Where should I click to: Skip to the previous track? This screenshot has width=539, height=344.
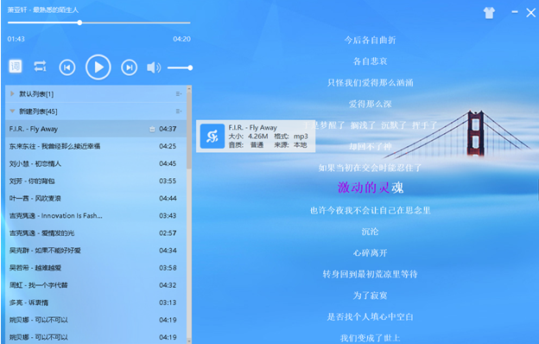pos(67,67)
